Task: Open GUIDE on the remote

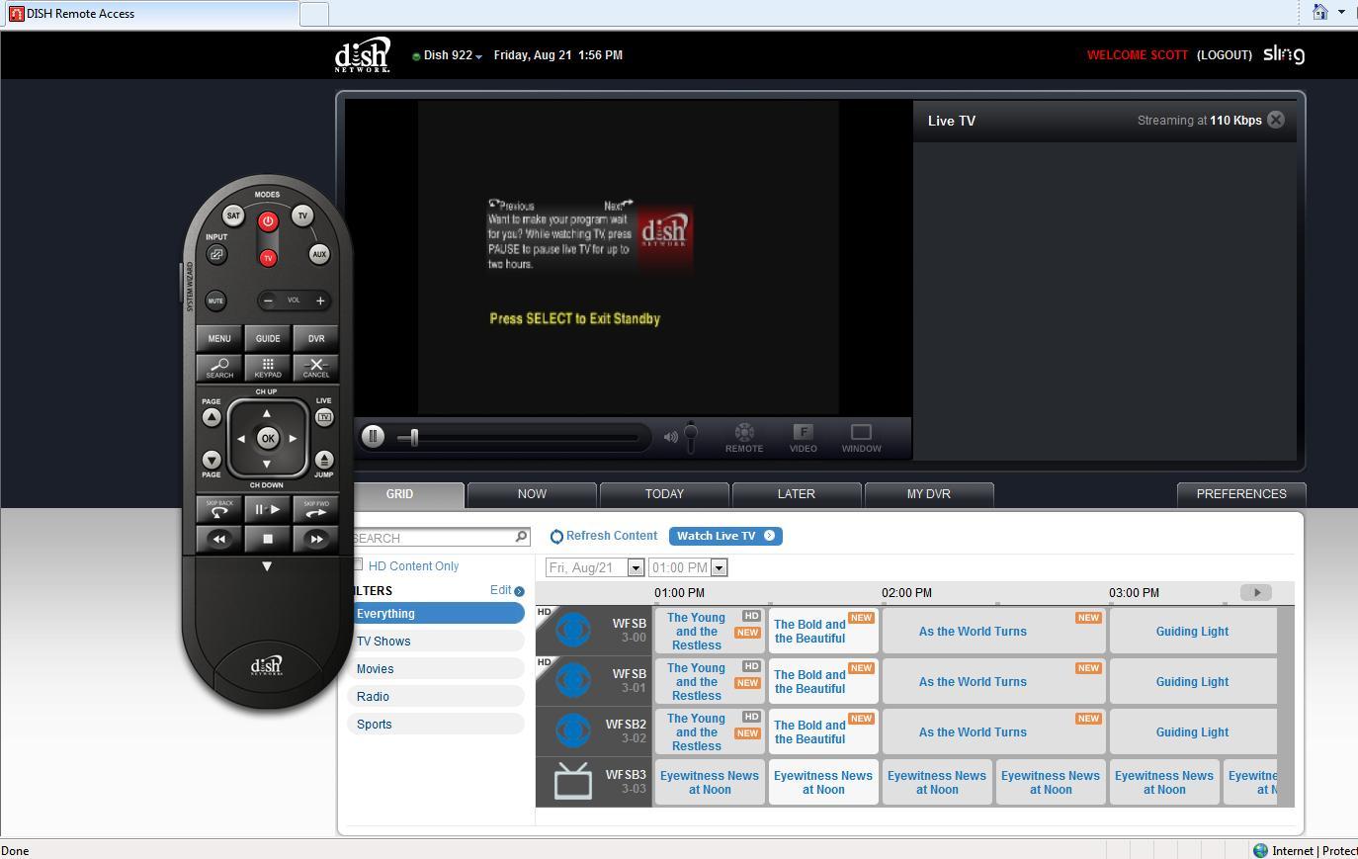Action: tap(268, 338)
